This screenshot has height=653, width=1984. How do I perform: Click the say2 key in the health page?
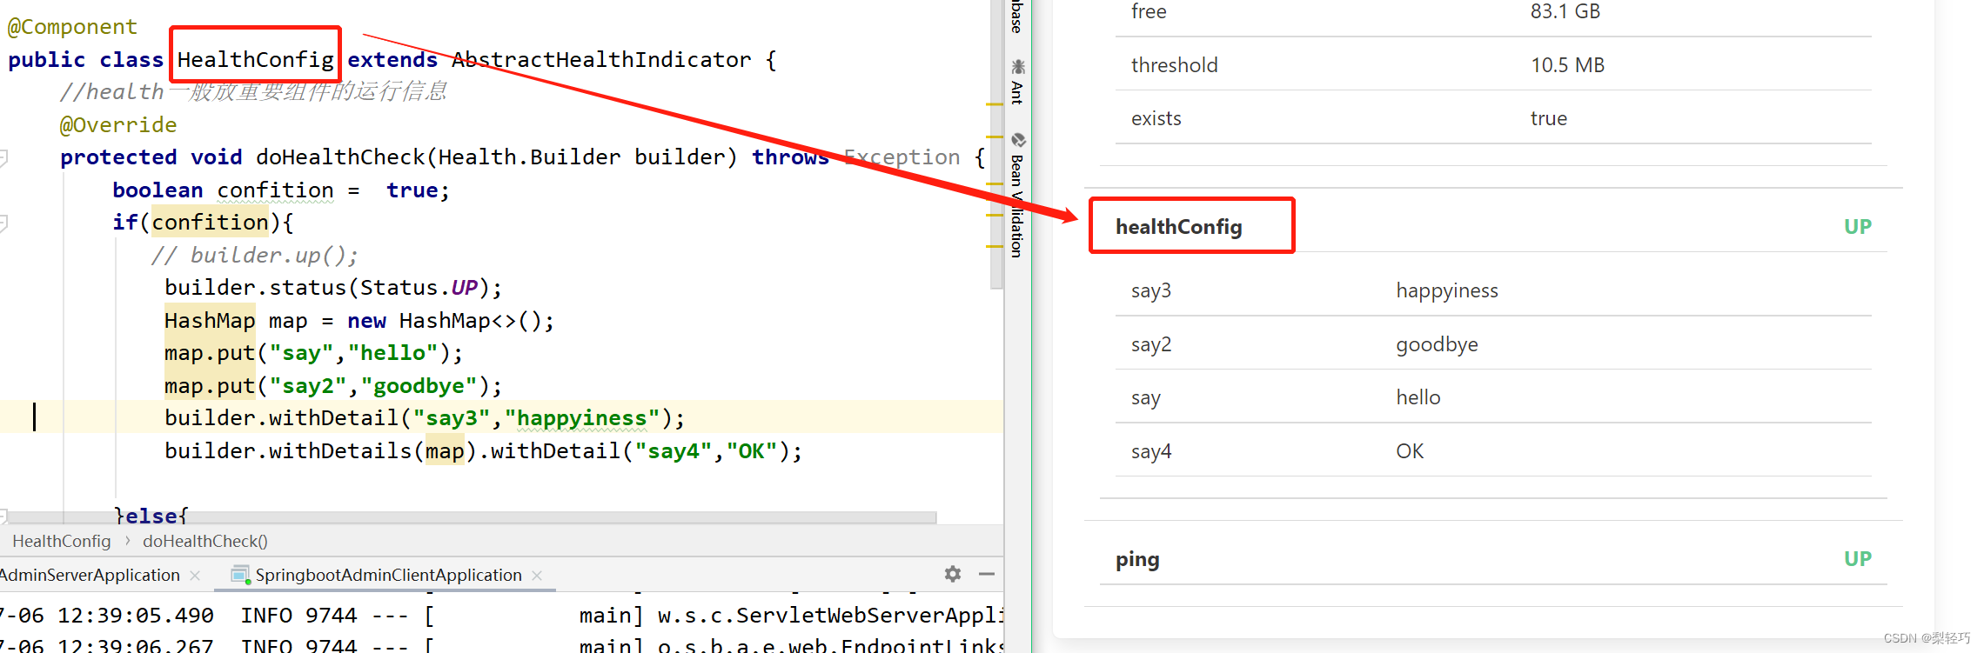(1150, 344)
